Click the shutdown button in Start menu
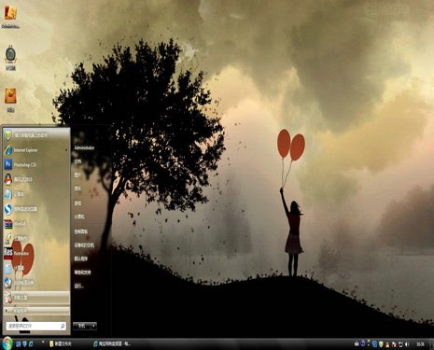The width and height of the screenshot is (434, 350). (82, 326)
